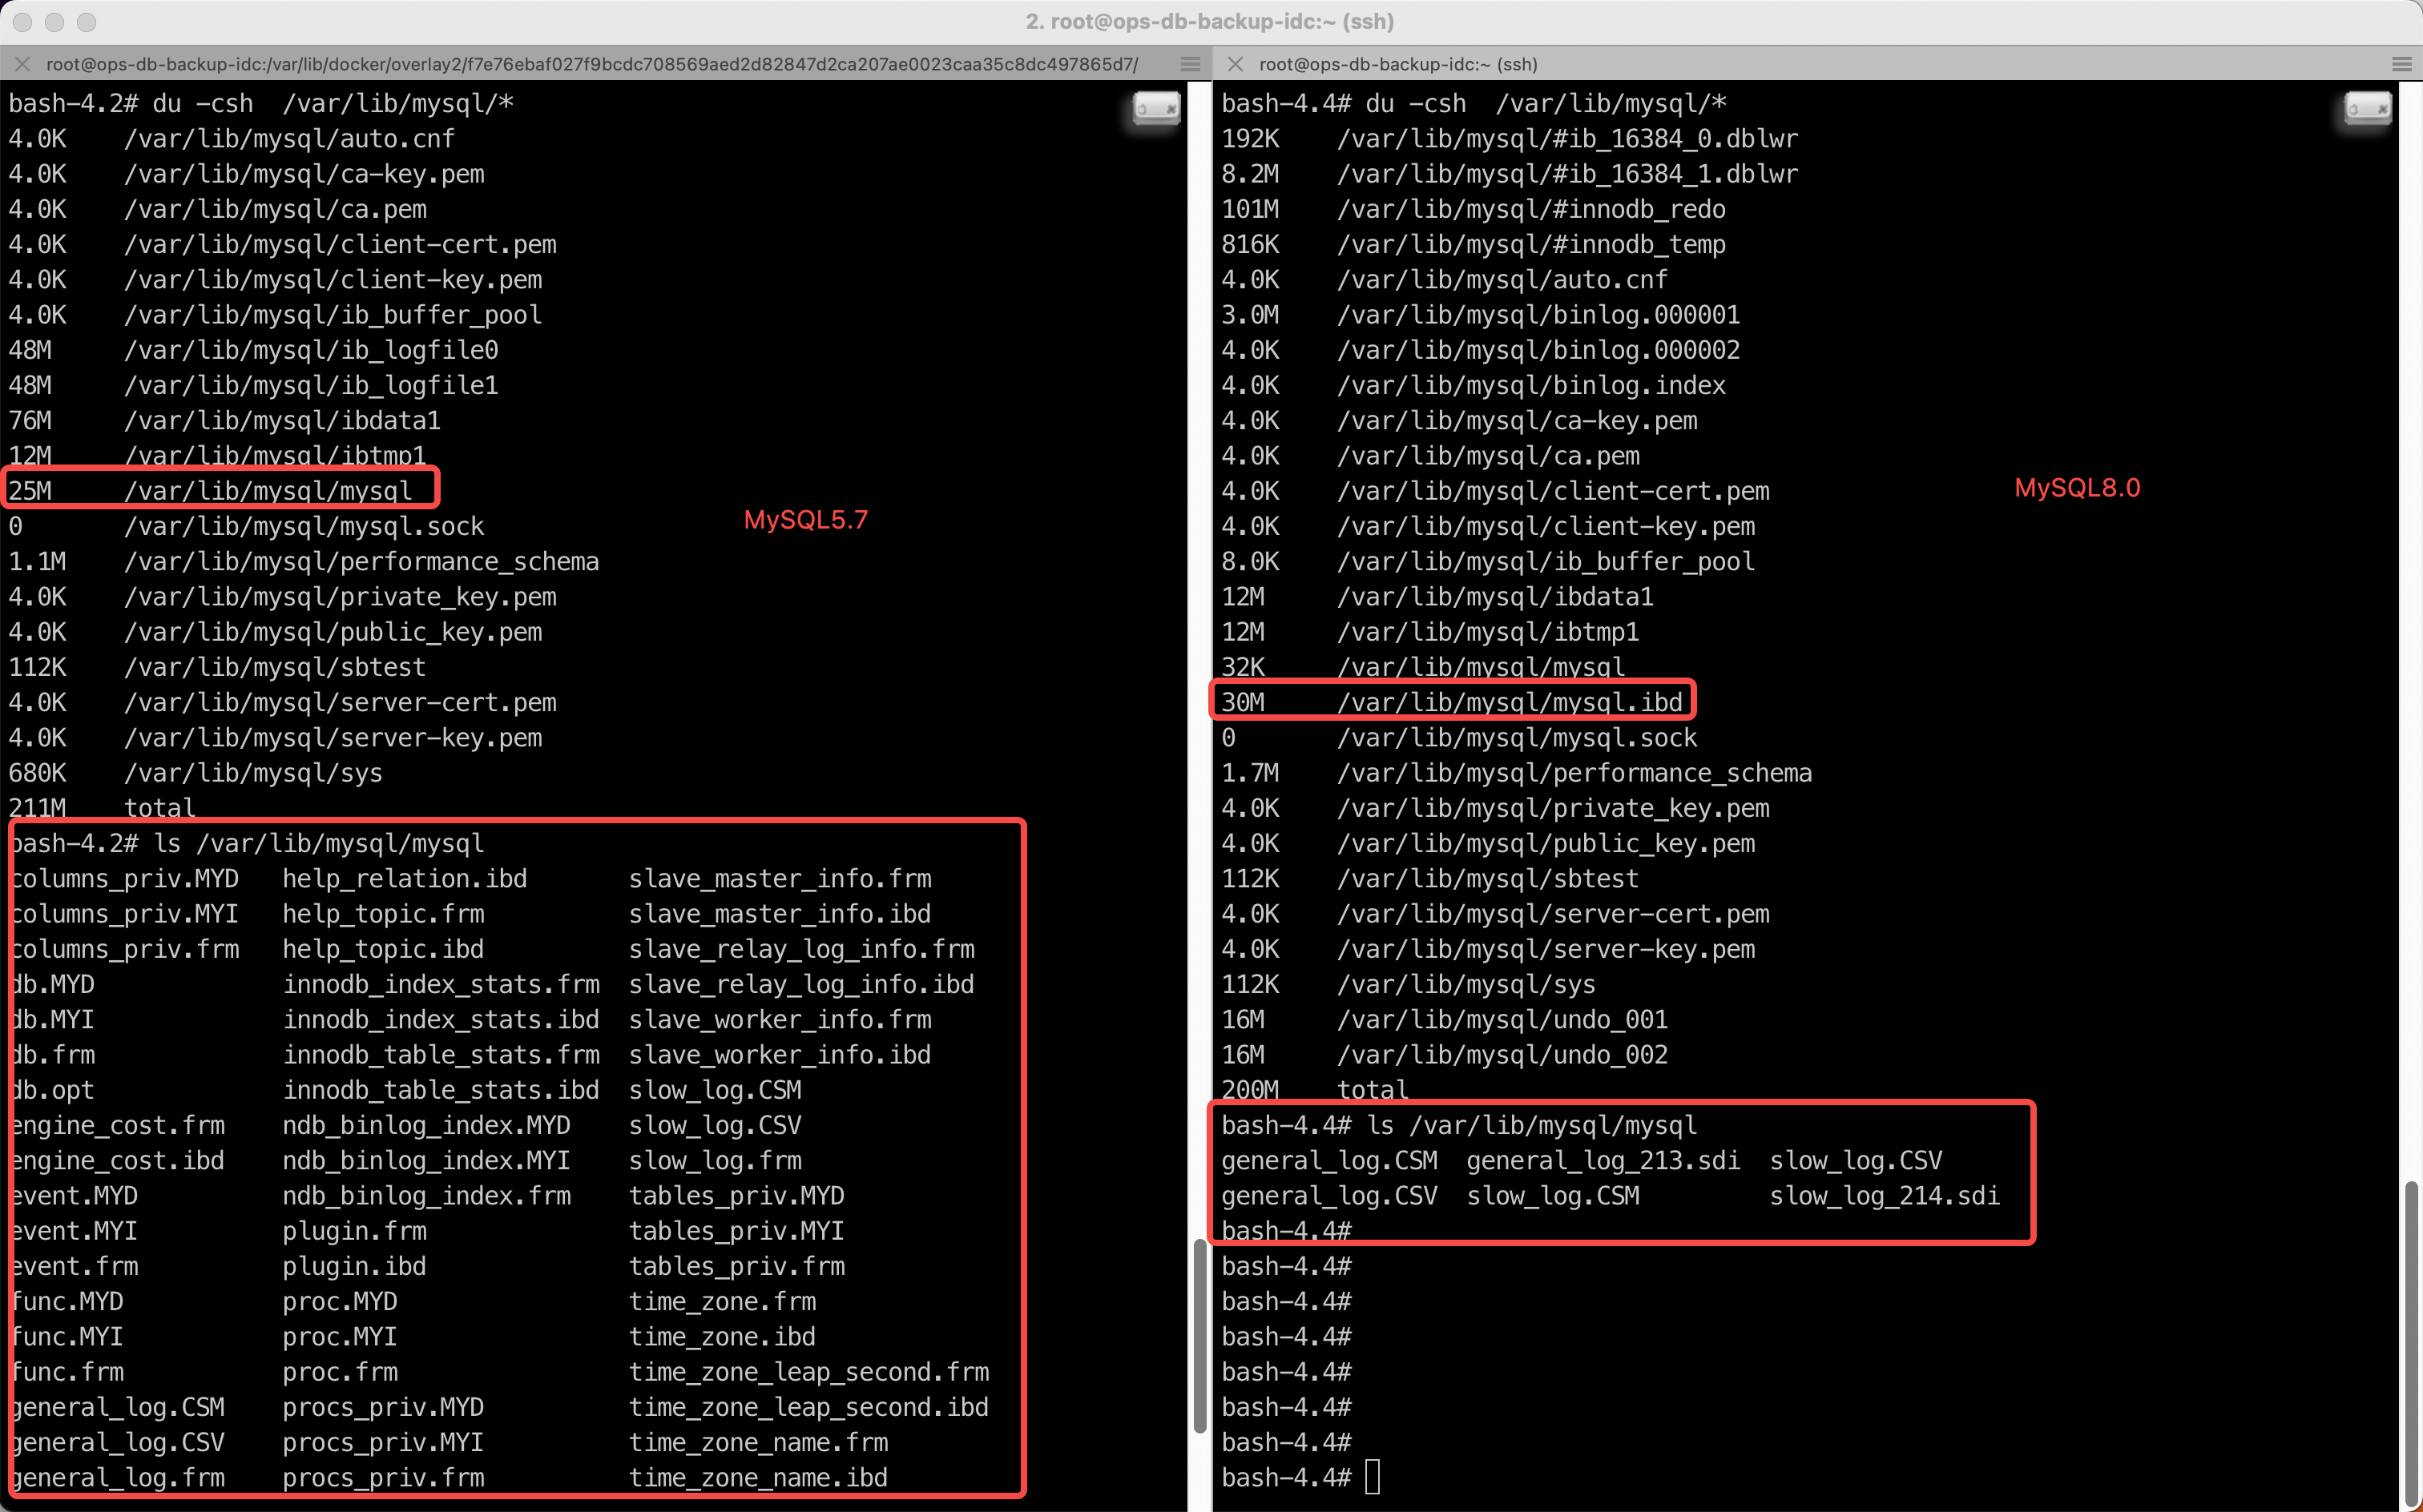Click the green zoom window button

[x=87, y=22]
